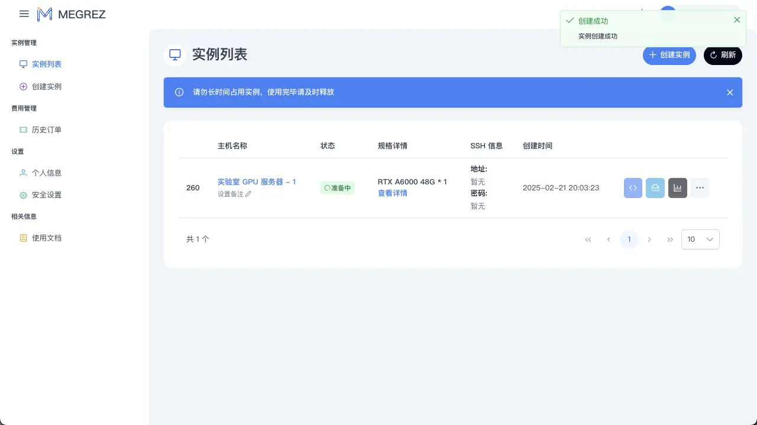The width and height of the screenshot is (757, 425).
Task: Click the 查看详情 link
Action: point(393,193)
